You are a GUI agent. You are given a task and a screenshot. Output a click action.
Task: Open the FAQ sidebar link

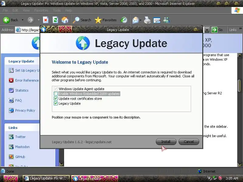tap(19, 100)
